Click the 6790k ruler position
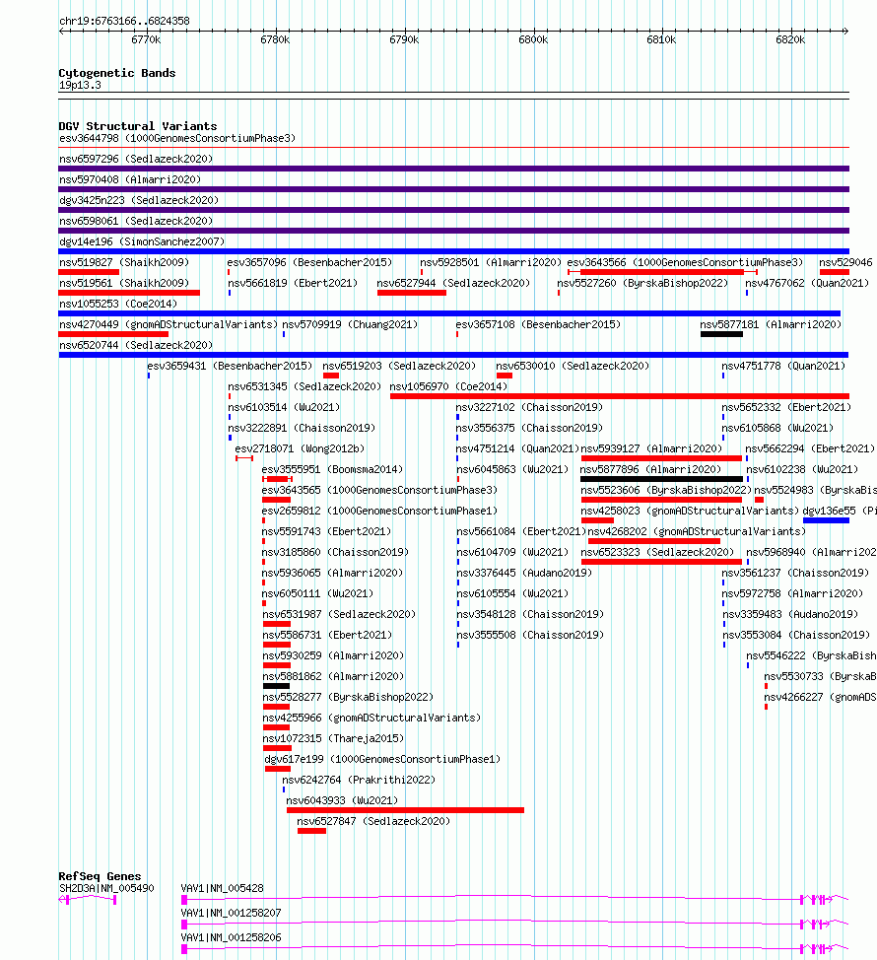The image size is (877, 960). click(405, 39)
